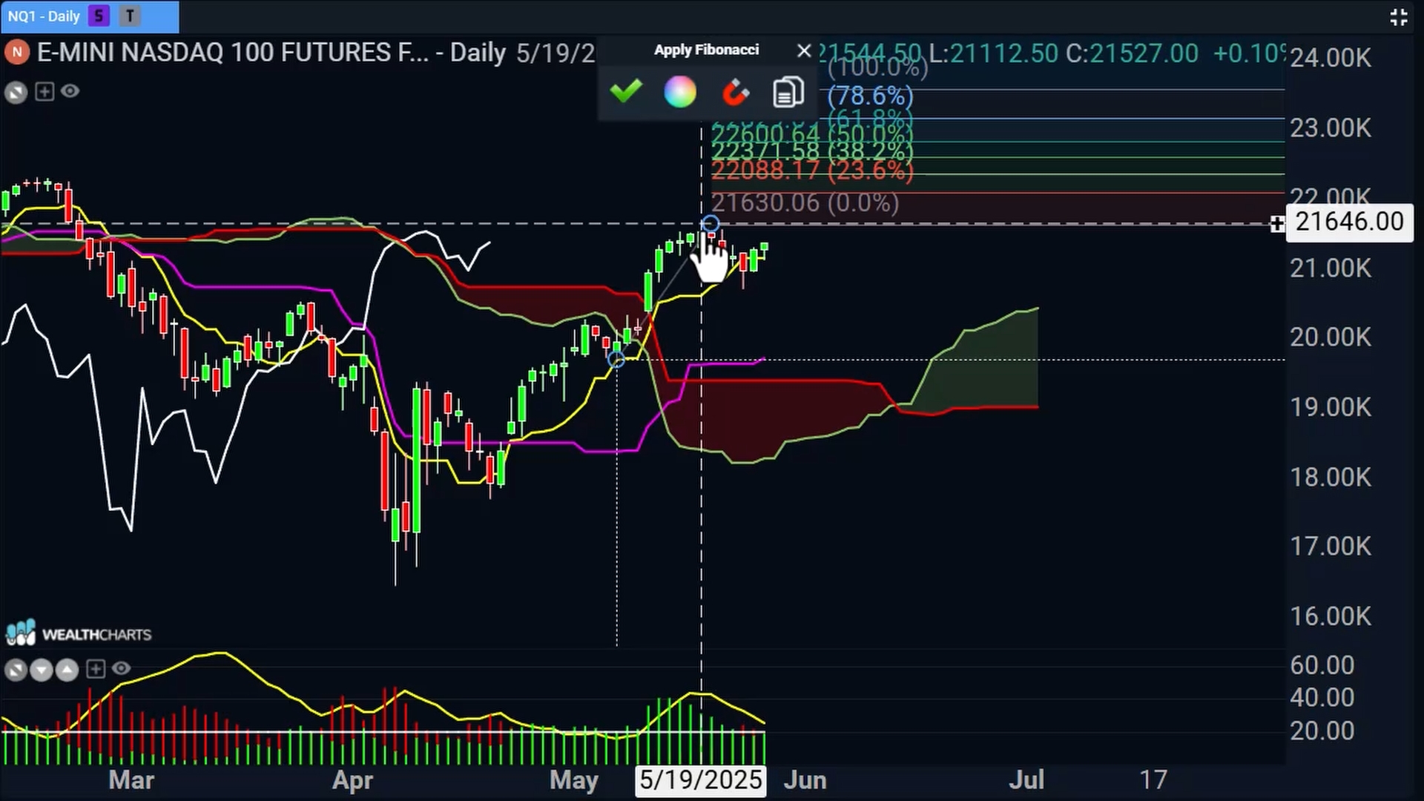1424x801 pixels.
Task: Close the Apply Fibonacci popup
Action: tap(804, 50)
